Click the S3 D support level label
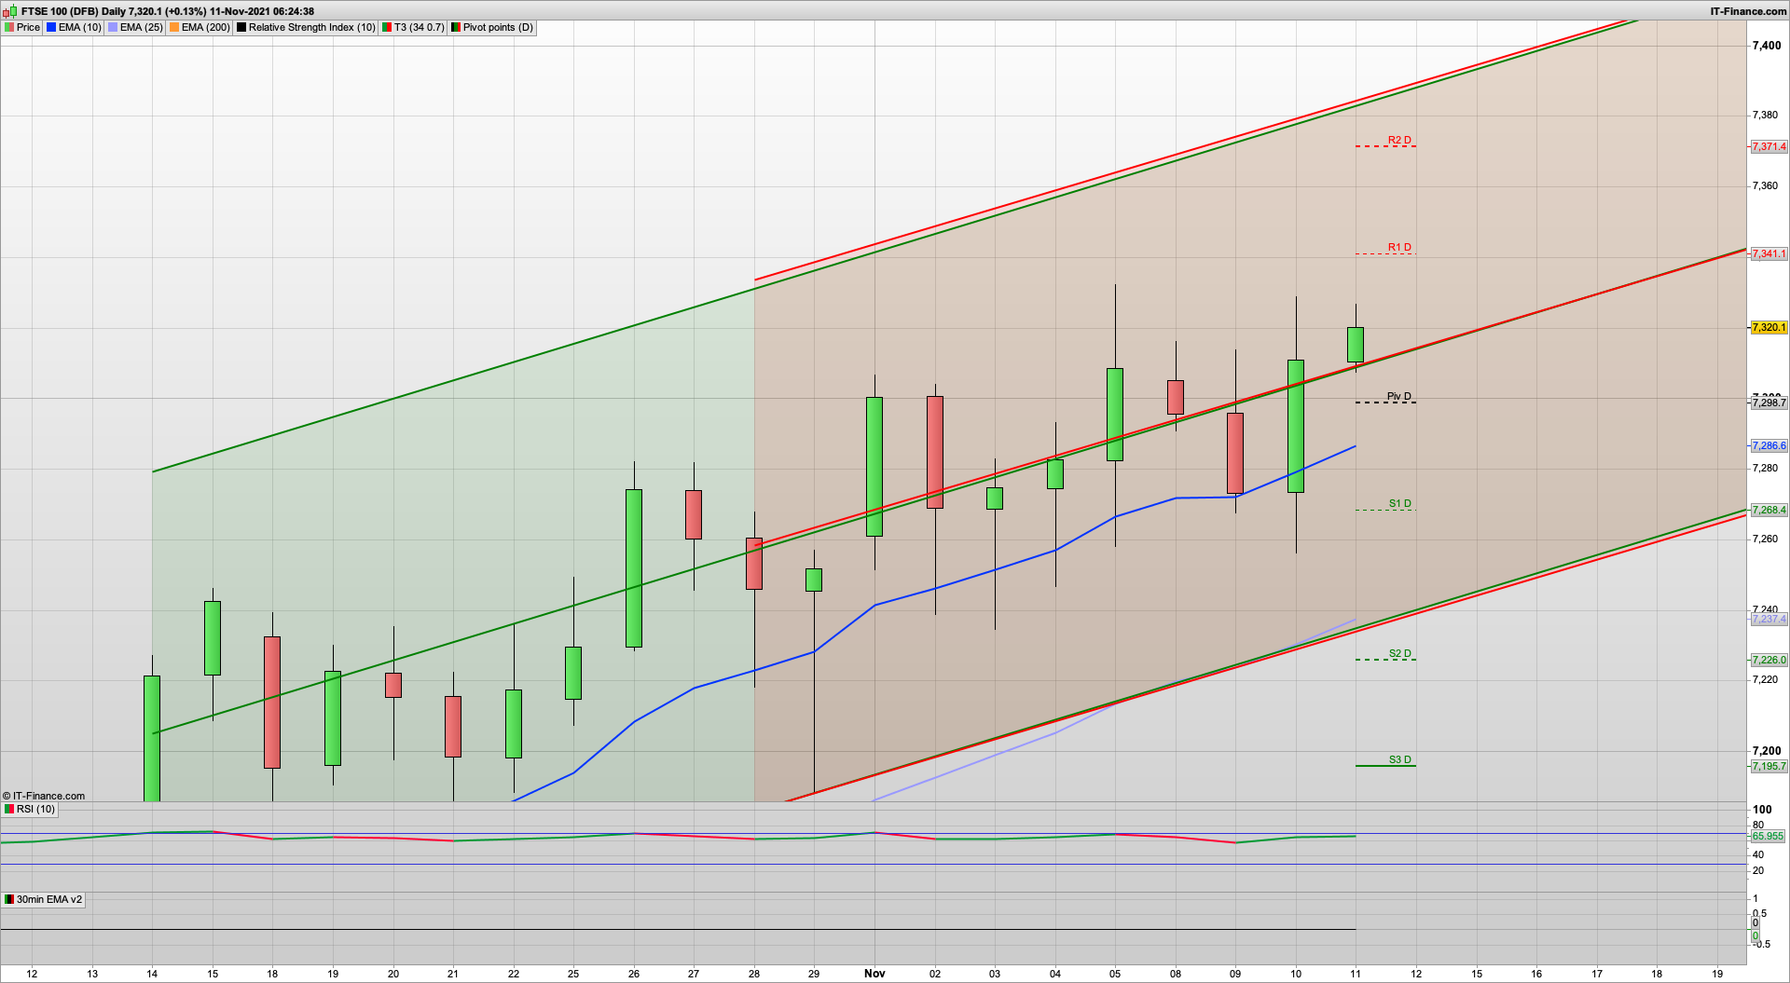 [x=1399, y=760]
